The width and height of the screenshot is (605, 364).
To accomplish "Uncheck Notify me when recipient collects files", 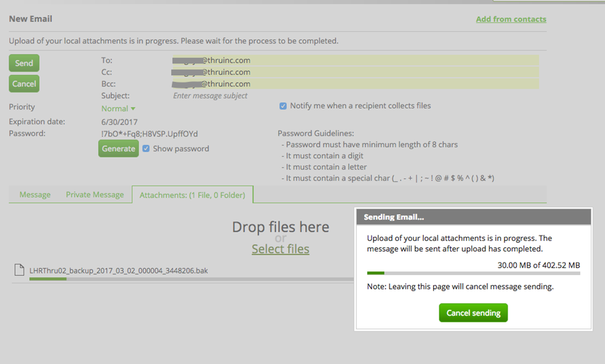I will 283,106.
